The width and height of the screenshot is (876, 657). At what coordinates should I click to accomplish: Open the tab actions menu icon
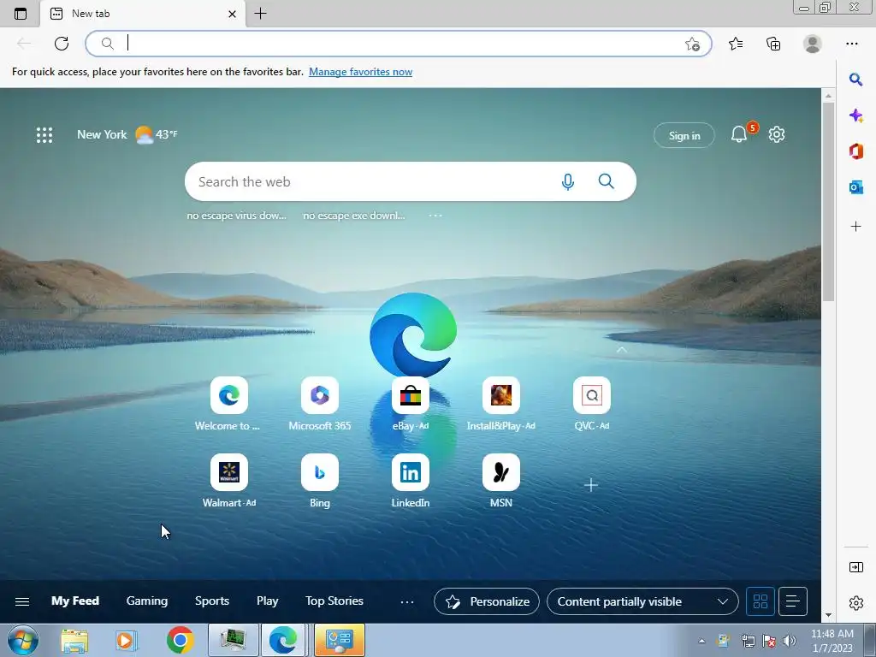pos(21,14)
